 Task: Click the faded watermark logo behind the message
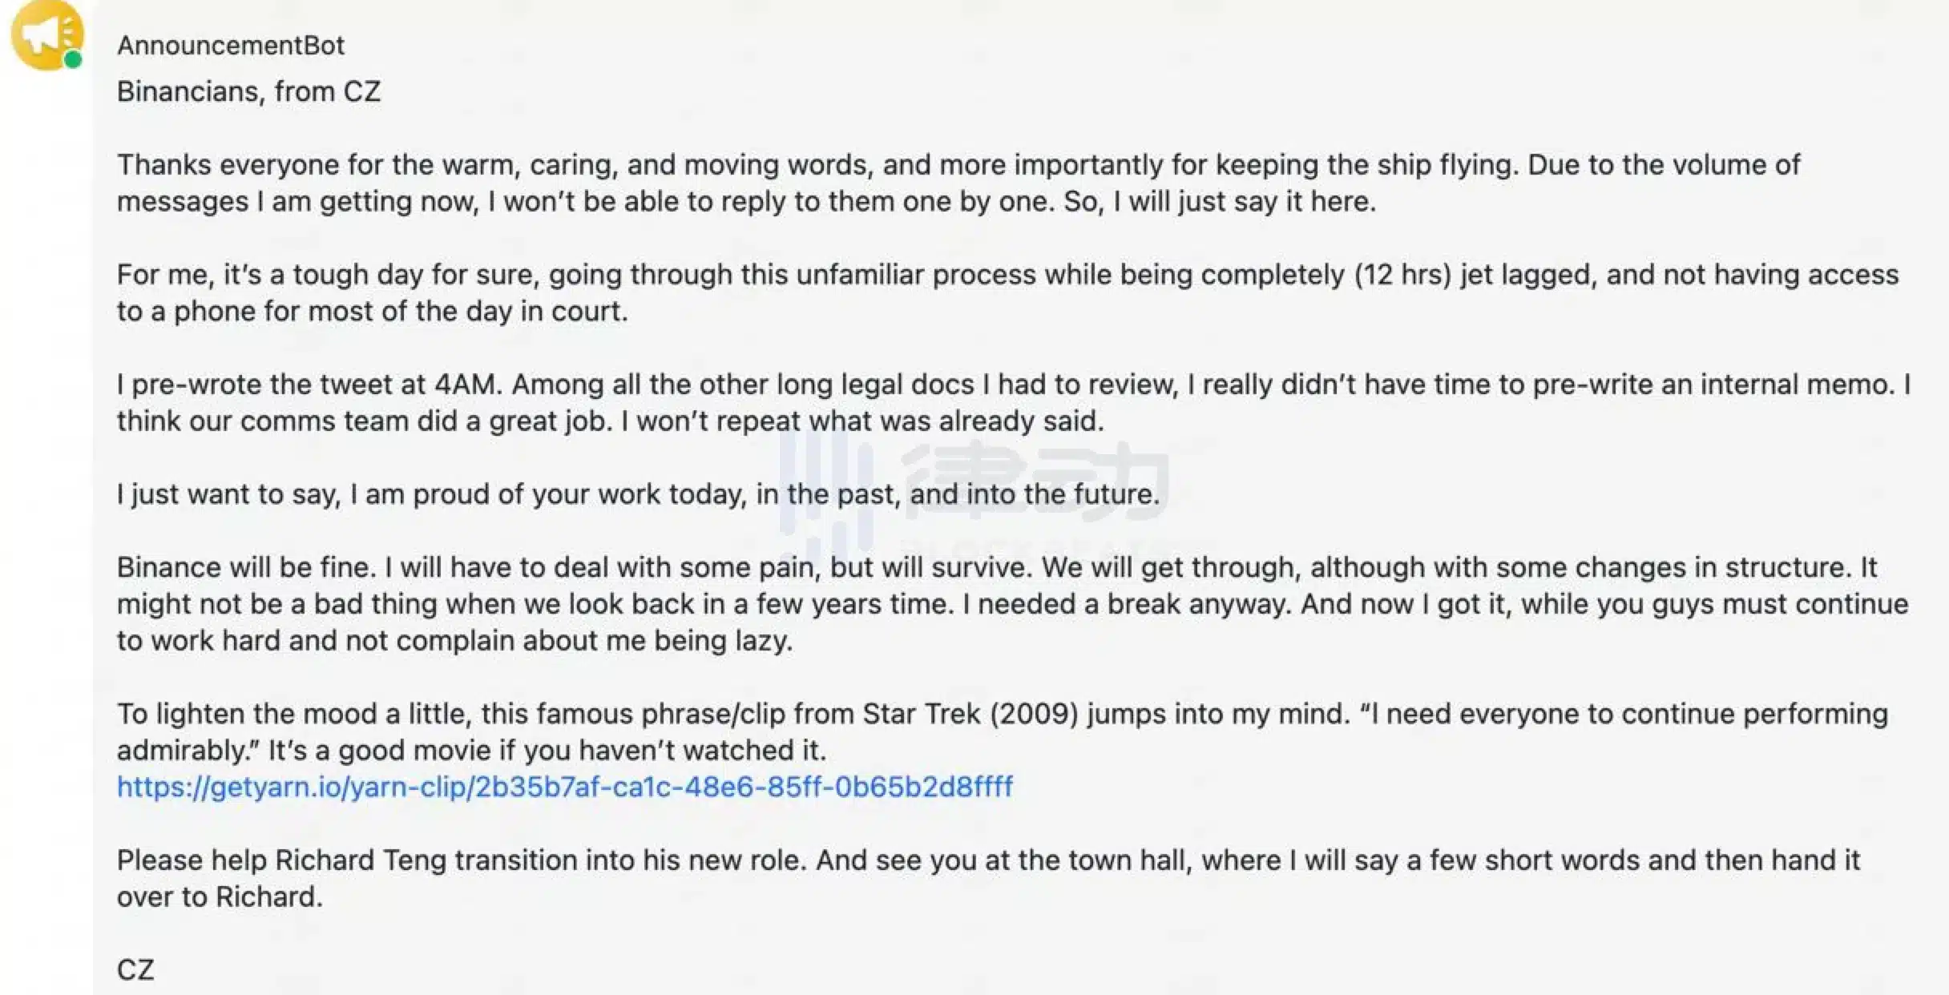click(974, 490)
